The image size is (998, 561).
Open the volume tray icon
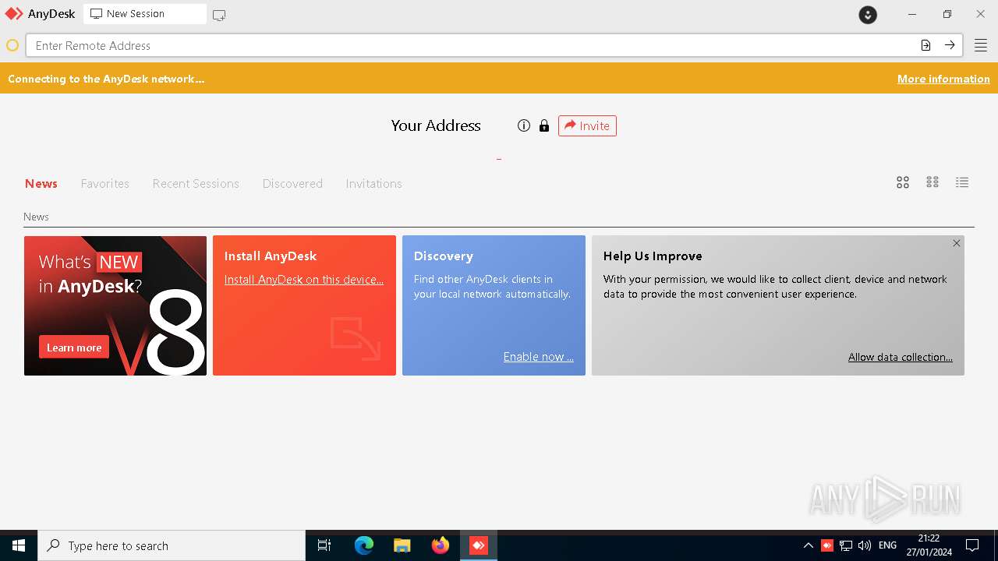pyautogui.click(x=865, y=545)
